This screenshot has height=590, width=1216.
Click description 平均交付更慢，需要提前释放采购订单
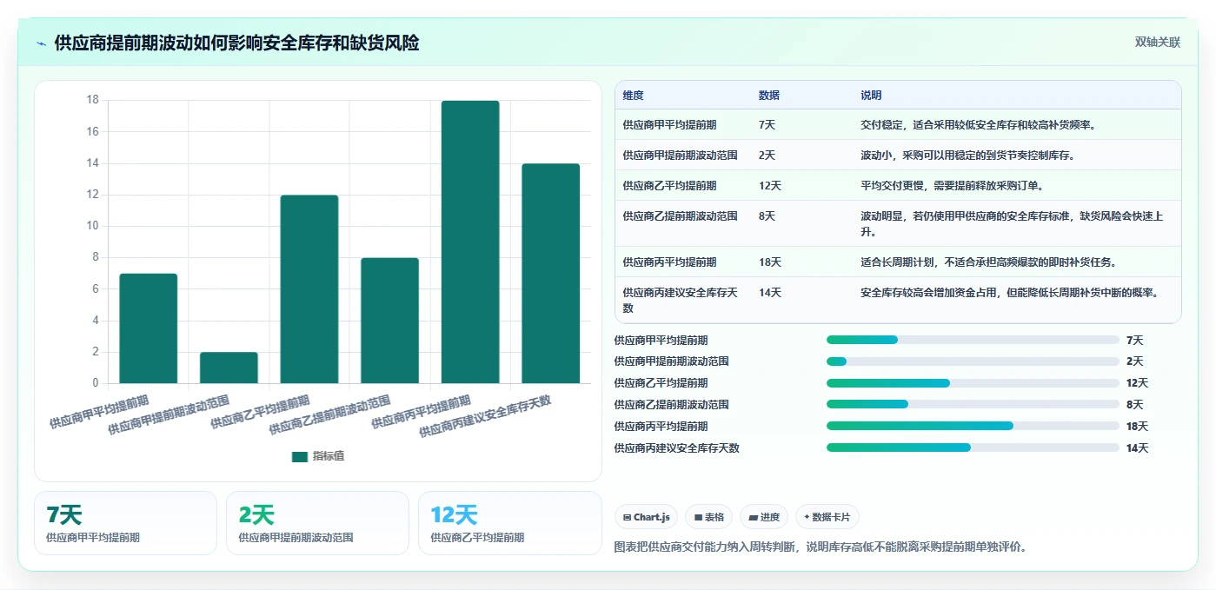click(952, 186)
